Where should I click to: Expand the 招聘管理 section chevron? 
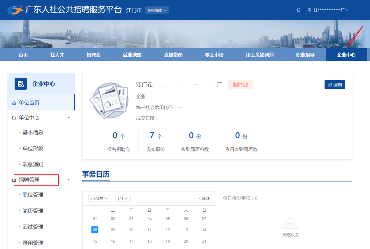69,180
